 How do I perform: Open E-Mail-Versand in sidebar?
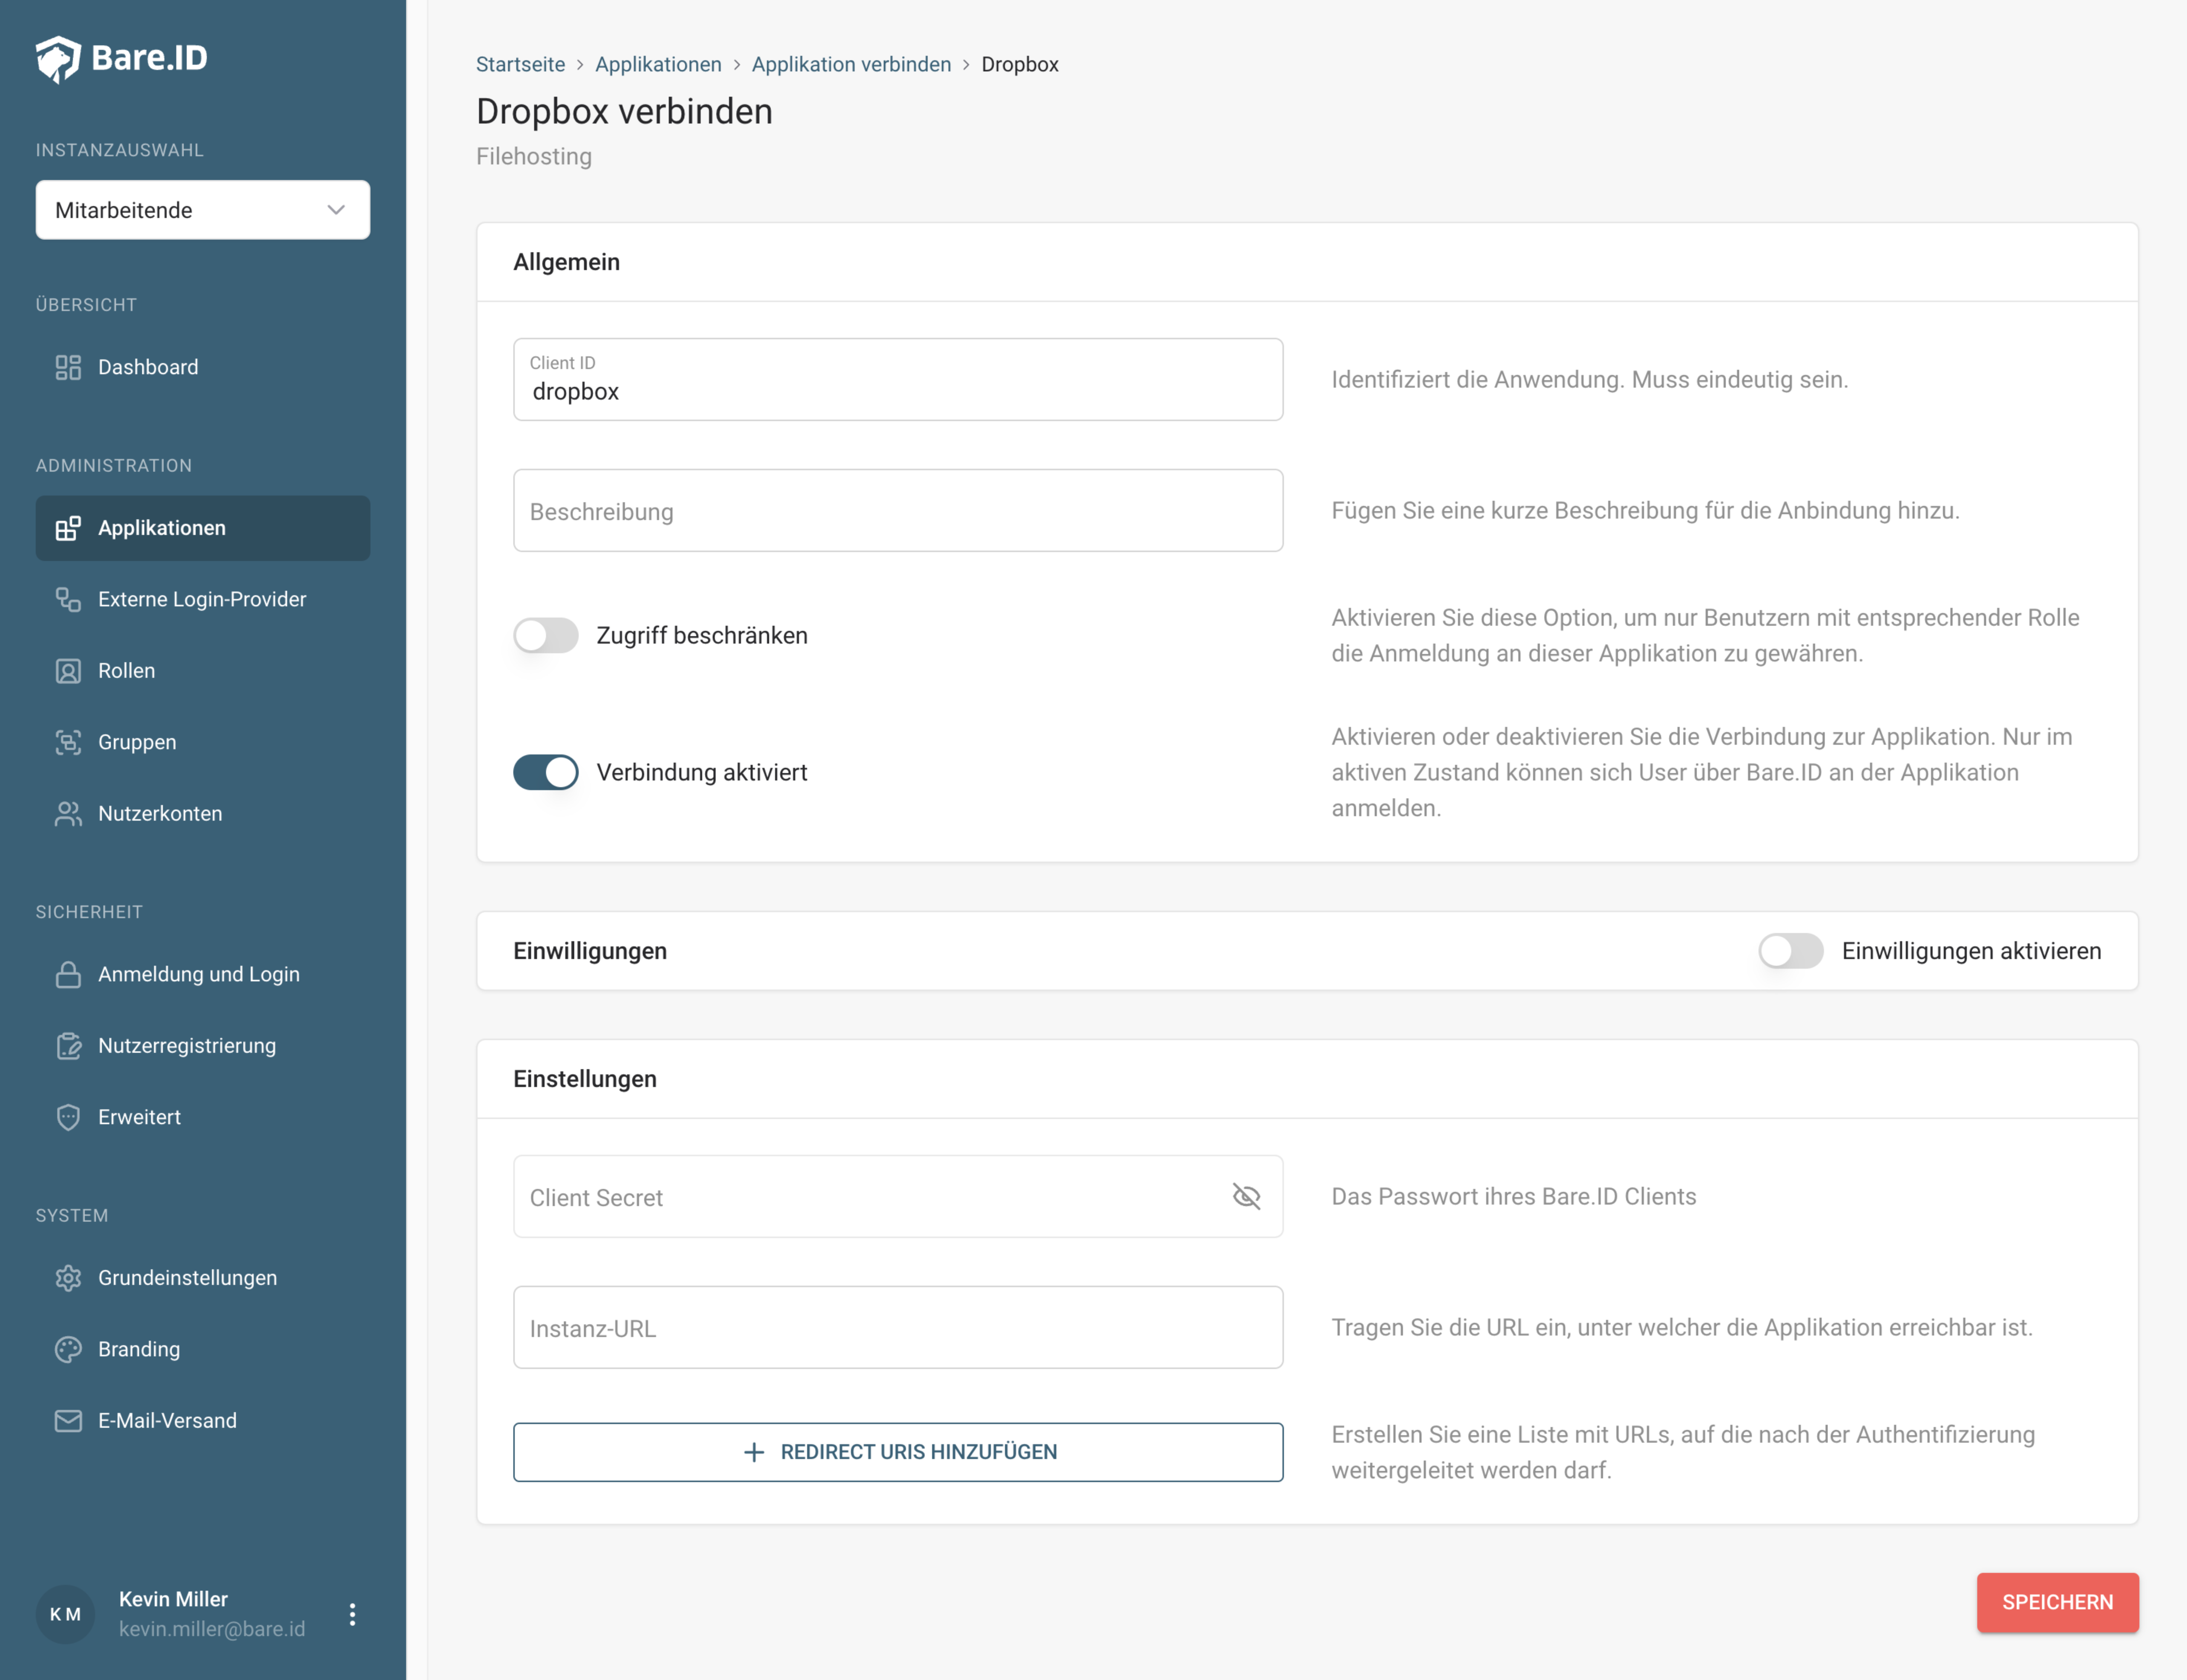[203, 1421]
